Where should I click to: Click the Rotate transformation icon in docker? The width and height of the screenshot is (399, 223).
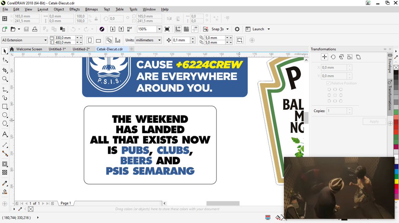(x=333, y=57)
